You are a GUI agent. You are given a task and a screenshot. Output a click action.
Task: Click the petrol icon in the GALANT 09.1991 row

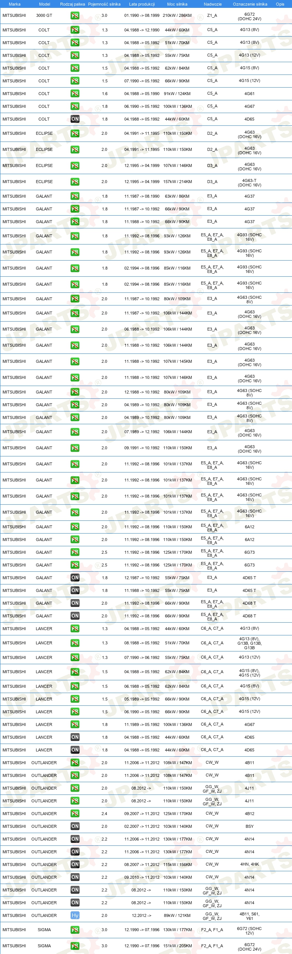(x=75, y=448)
